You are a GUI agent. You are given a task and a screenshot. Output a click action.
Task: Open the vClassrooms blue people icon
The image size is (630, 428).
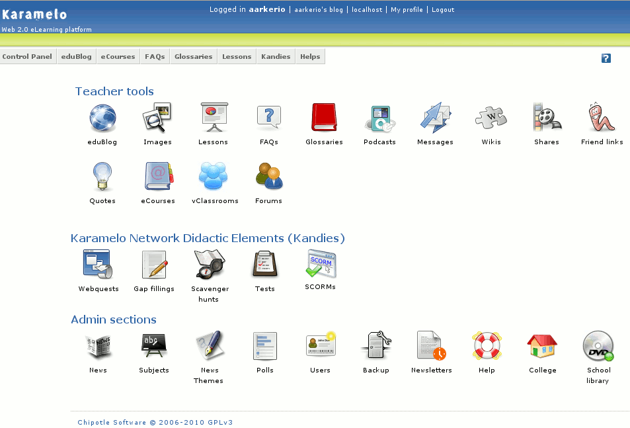214,175
